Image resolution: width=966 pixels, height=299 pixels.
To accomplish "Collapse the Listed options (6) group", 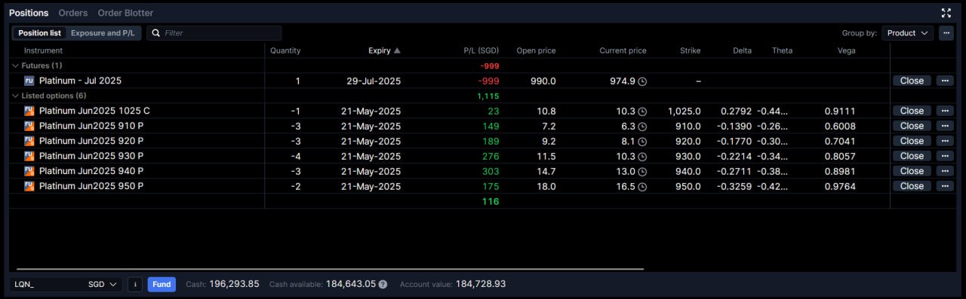I will coord(15,96).
